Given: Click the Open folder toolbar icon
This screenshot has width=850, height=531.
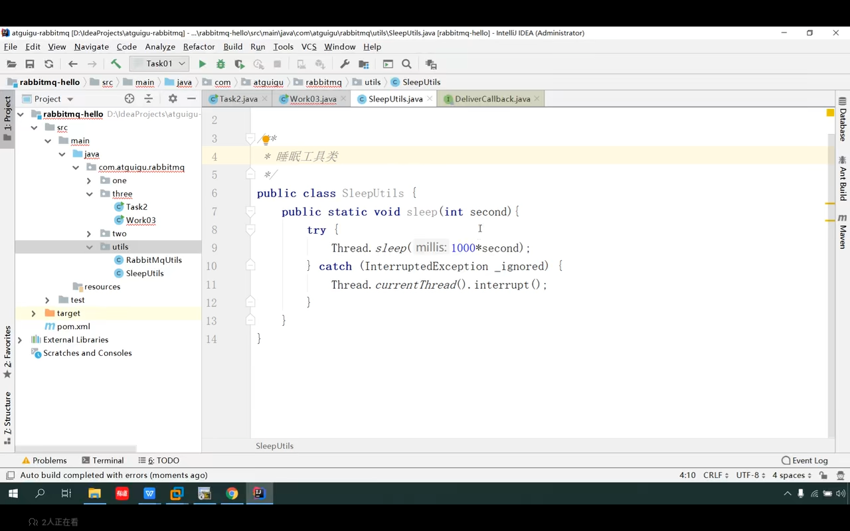Looking at the screenshot, I should 11,64.
